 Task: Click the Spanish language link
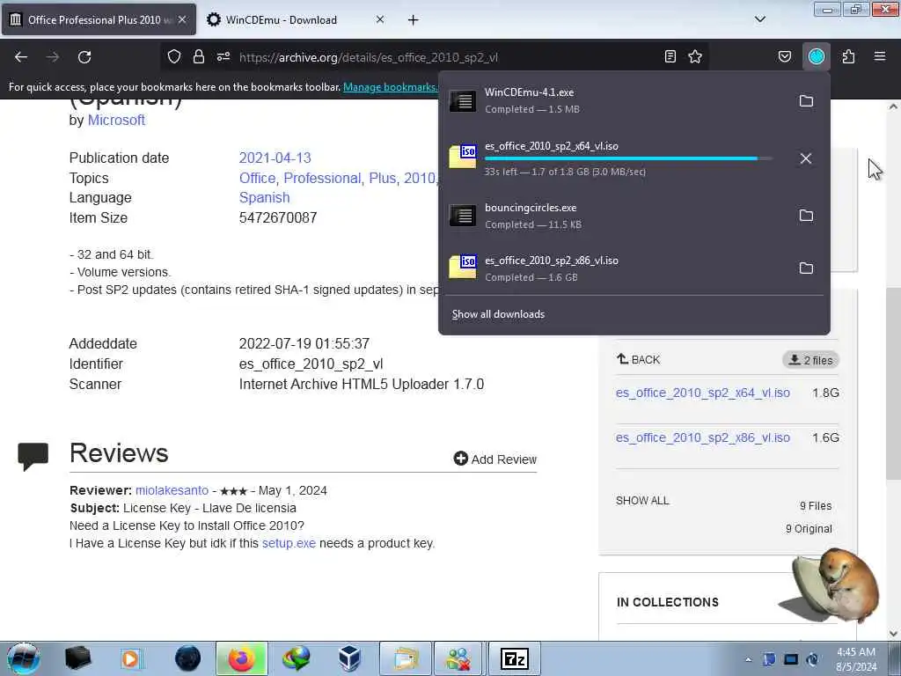(x=264, y=198)
